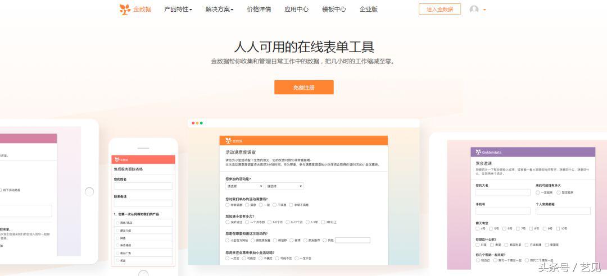Click 您的姓名 input on phone form
The width and height of the screenshot is (607, 276).
[x=143, y=186]
